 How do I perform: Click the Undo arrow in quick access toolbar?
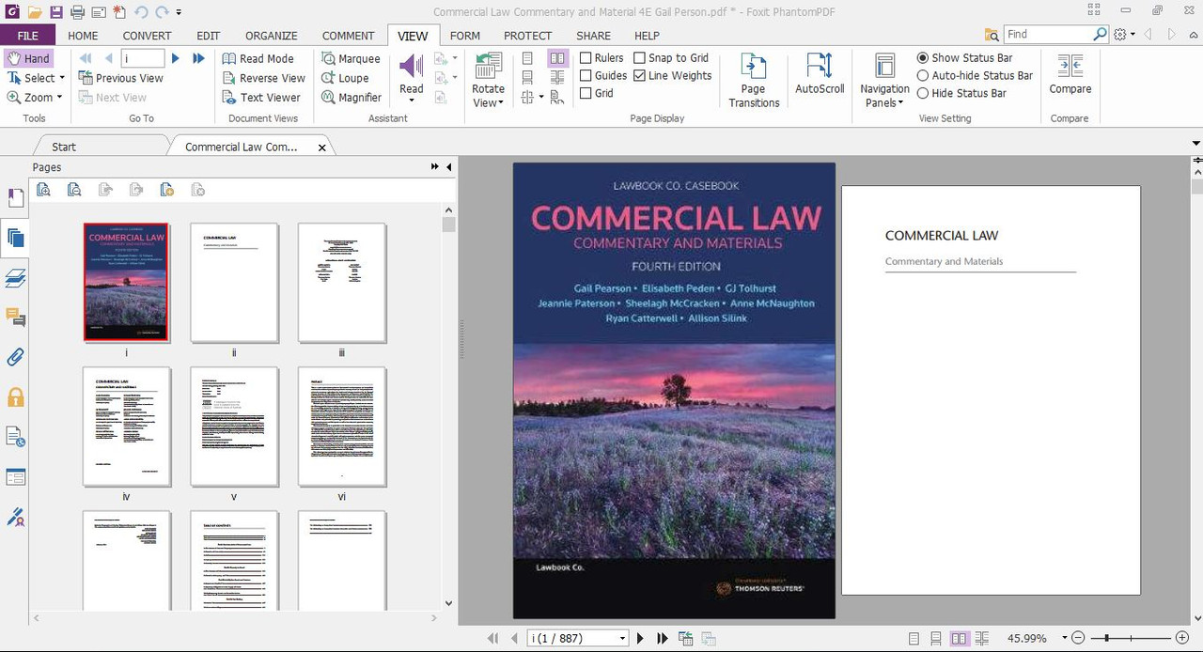141,12
